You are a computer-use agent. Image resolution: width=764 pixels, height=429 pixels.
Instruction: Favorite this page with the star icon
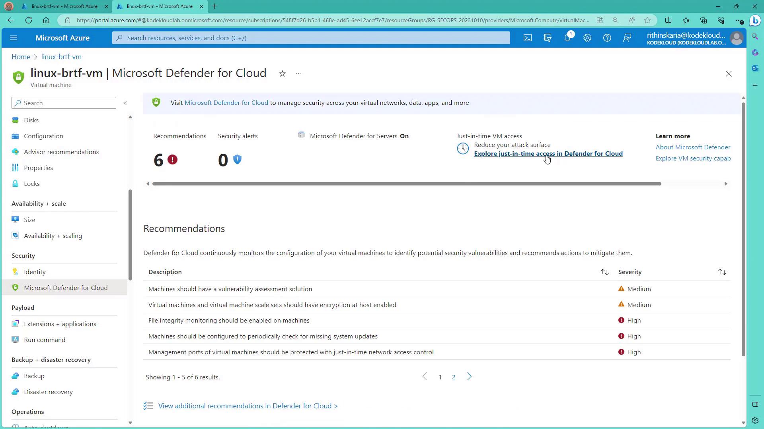tap(282, 74)
